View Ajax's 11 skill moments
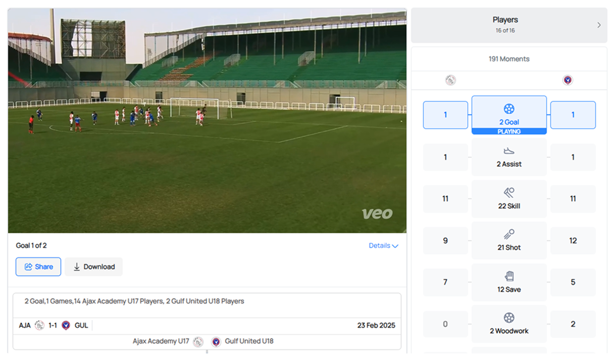This screenshot has height=358, width=615. [445, 199]
